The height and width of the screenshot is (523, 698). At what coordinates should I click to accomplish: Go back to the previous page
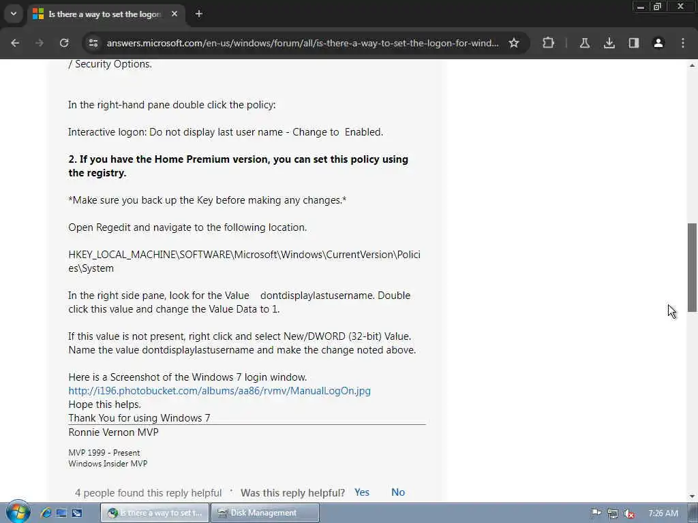pyautogui.click(x=15, y=43)
